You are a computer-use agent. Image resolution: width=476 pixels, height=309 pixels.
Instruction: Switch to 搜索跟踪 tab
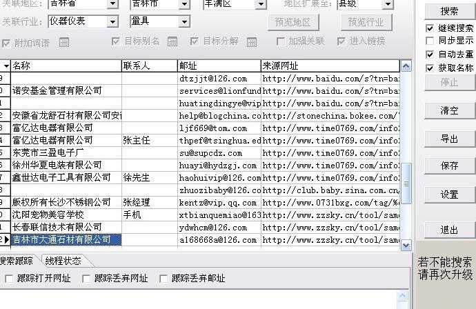click(x=17, y=261)
